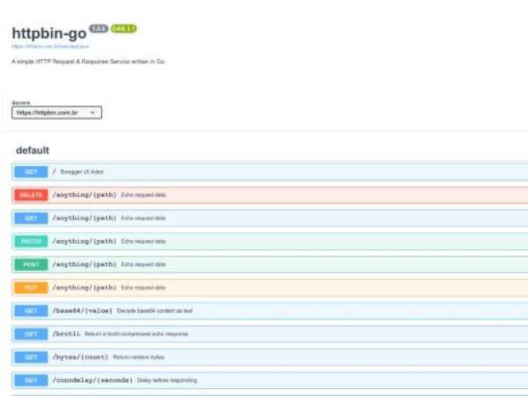Expand GET /base64/{value} operation

(270, 311)
